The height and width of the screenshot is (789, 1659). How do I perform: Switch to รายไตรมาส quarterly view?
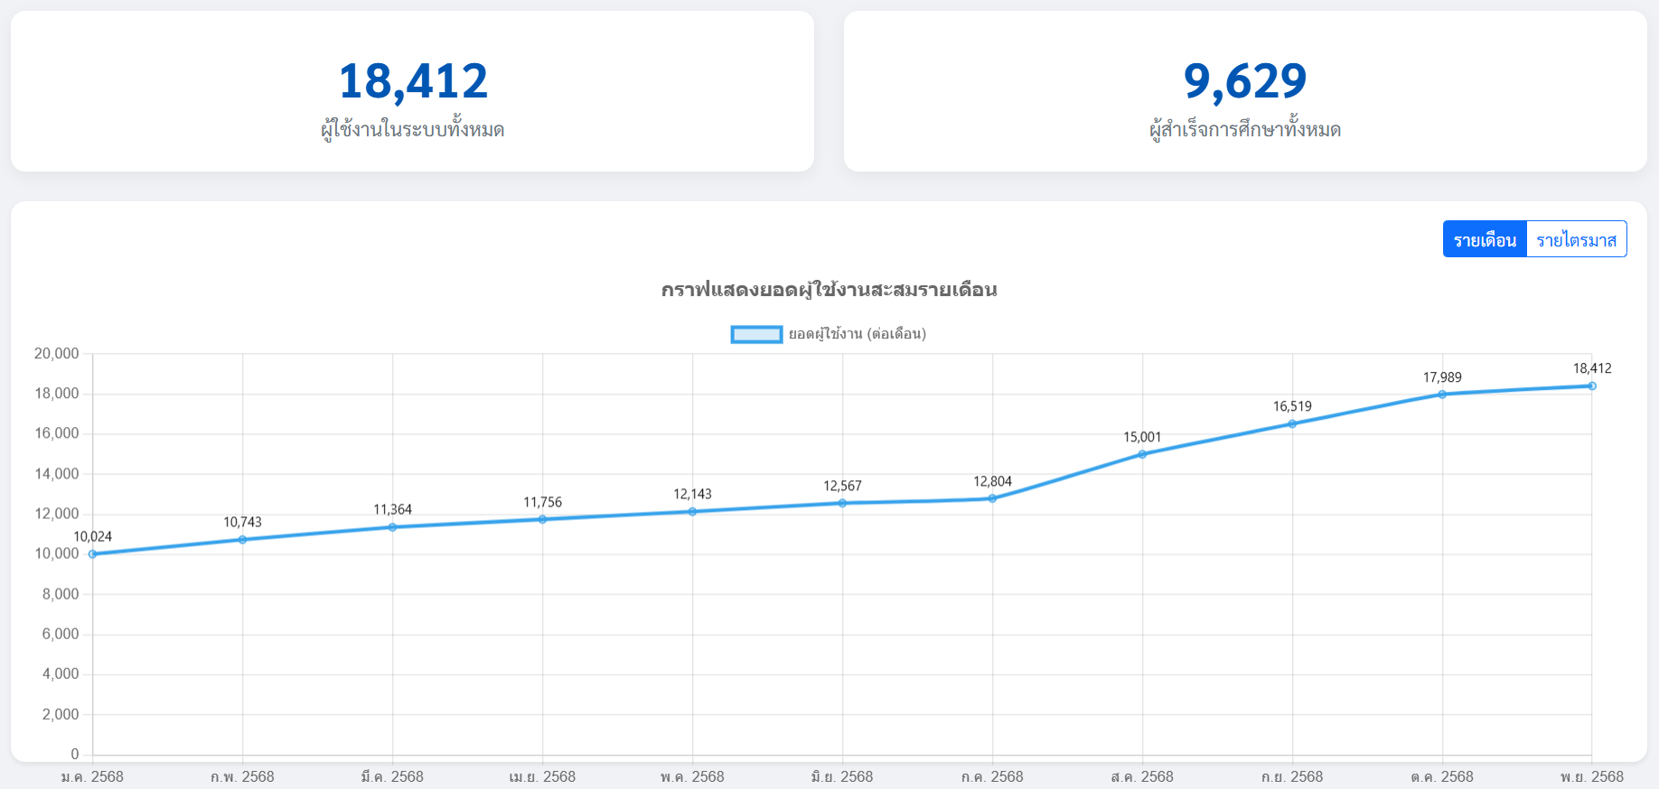click(x=1576, y=239)
